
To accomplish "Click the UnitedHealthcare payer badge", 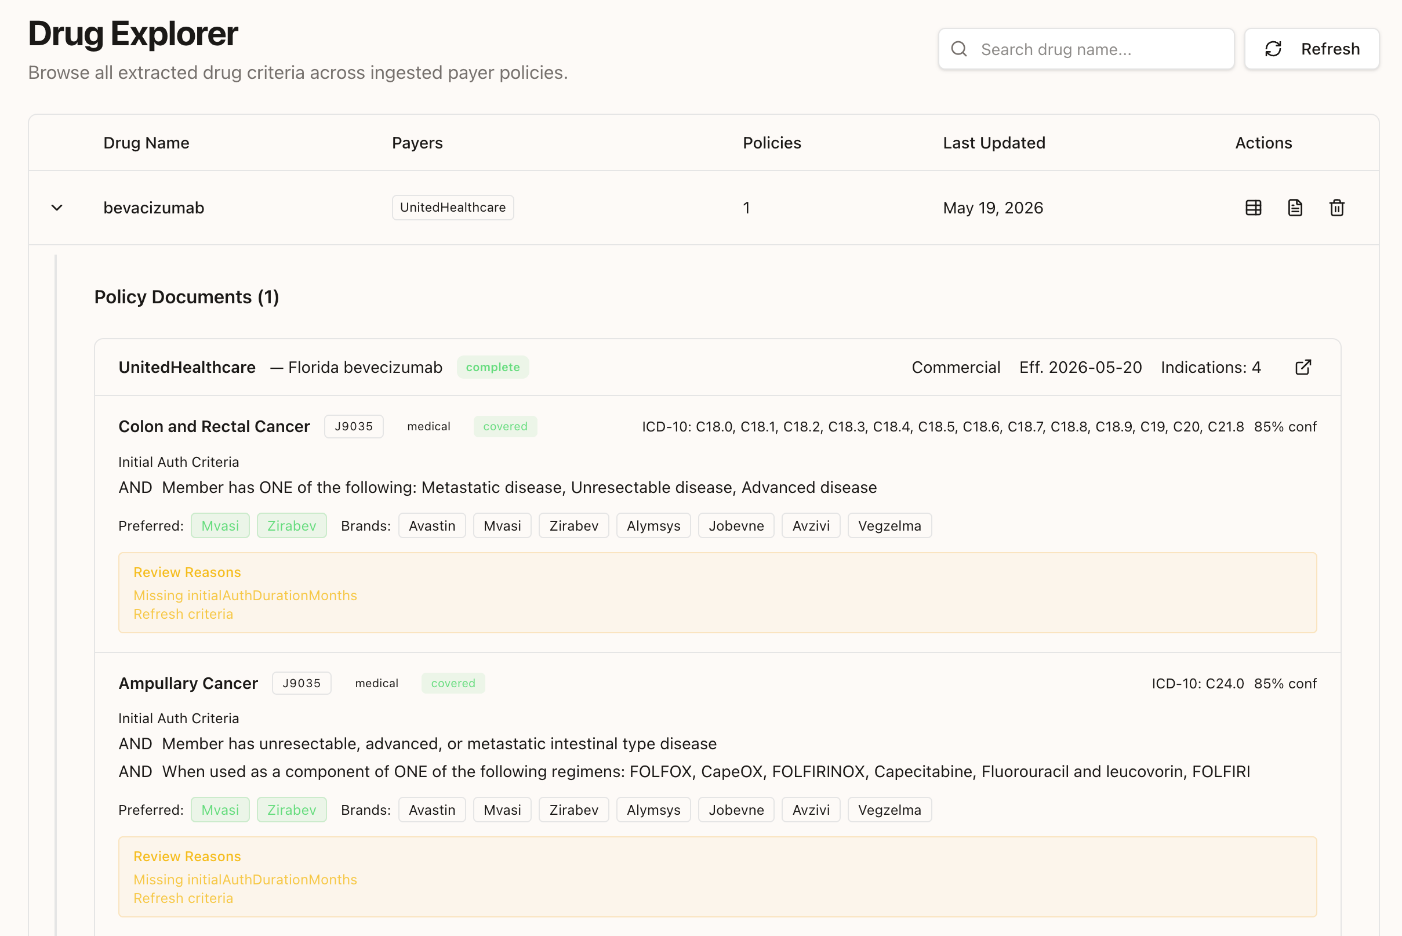I will (x=452, y=208).
